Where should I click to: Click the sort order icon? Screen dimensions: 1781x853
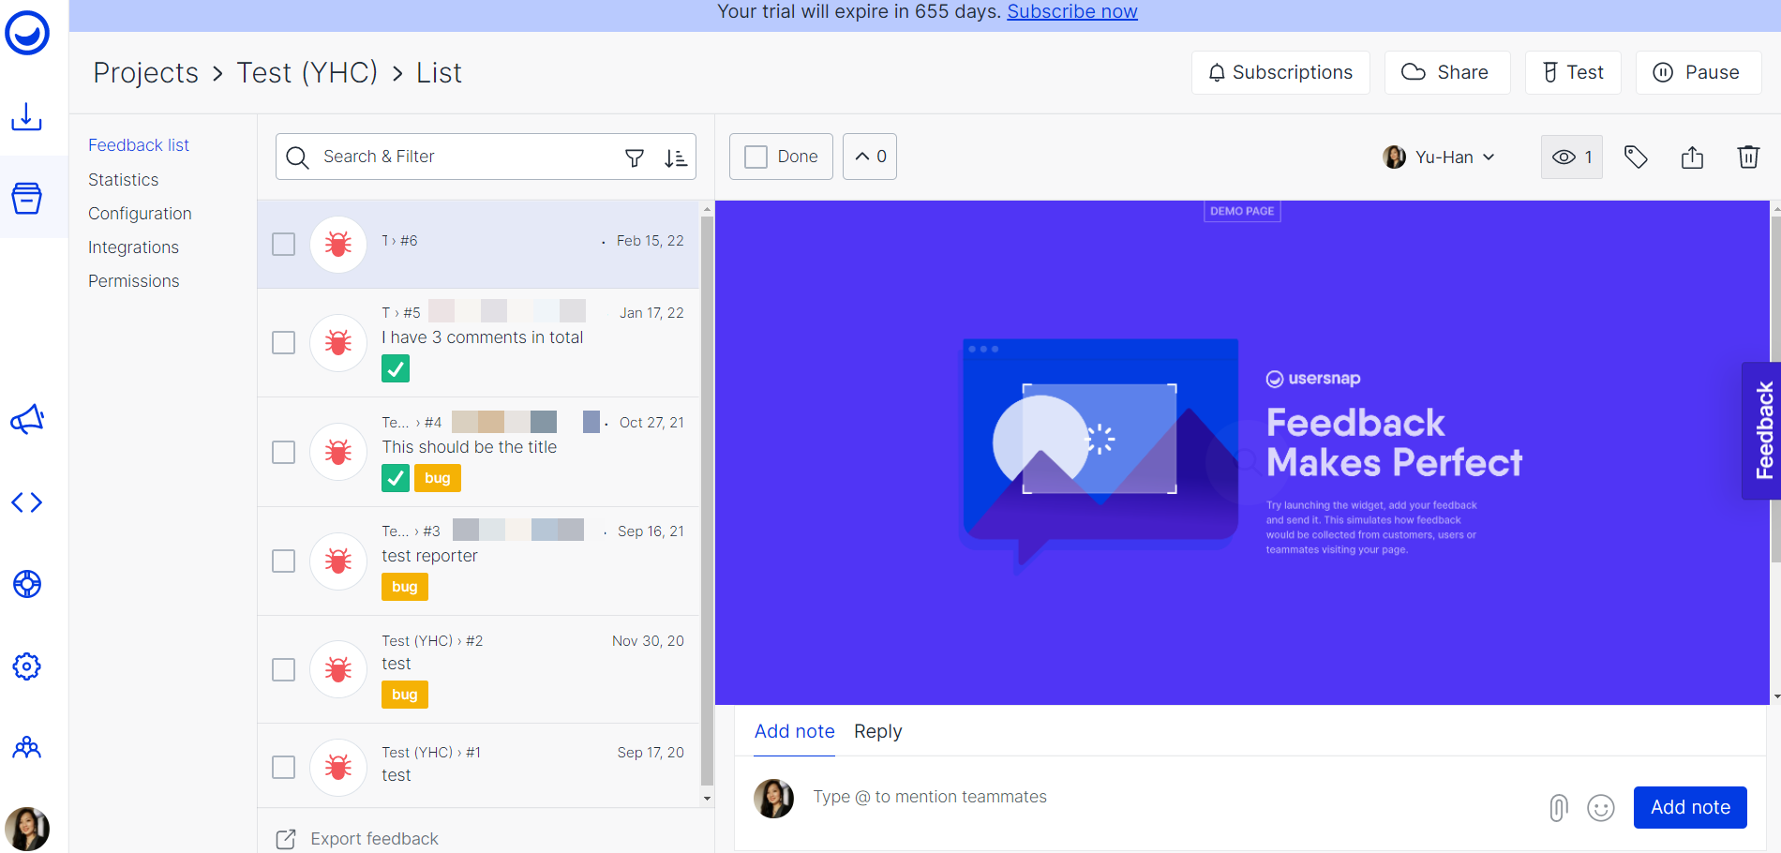click(x=675, y=157)
